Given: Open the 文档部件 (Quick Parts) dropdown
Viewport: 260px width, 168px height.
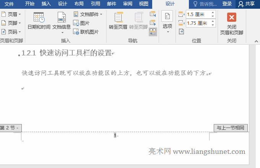Looking at the screenshot, I should (88, 14).
